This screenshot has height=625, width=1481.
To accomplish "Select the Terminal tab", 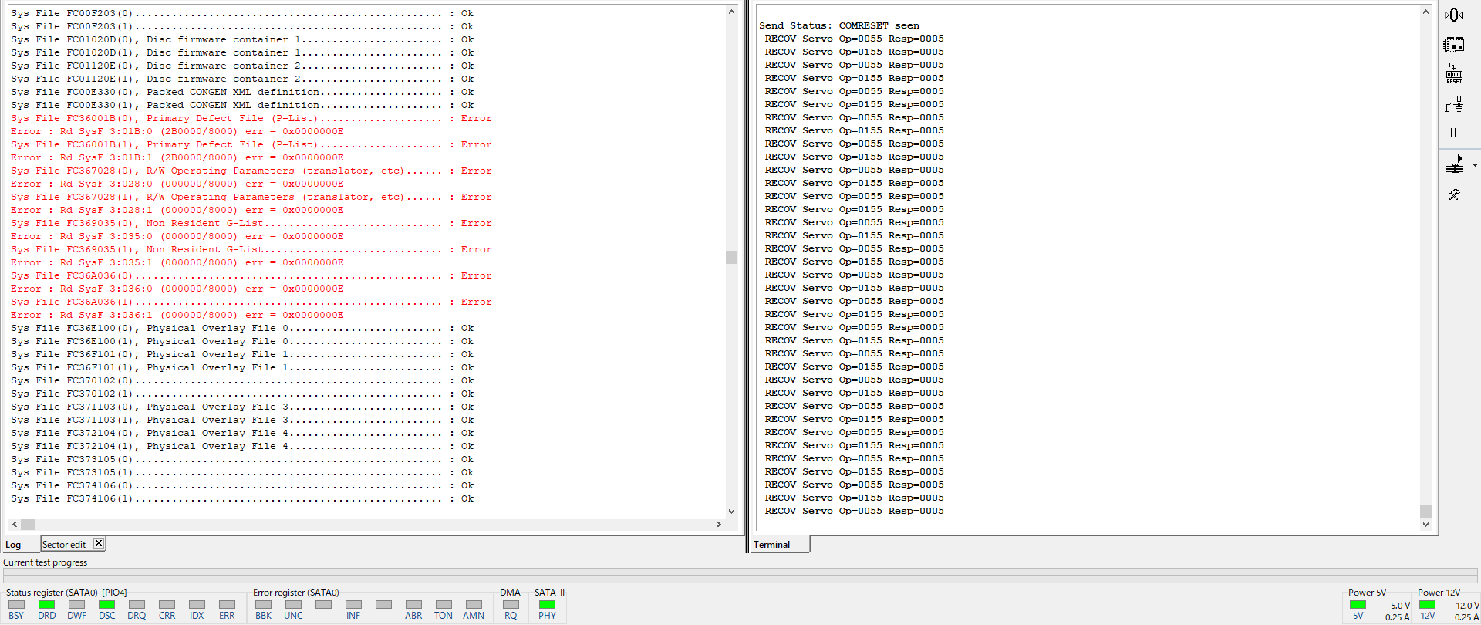I will [x=772, y=545].
